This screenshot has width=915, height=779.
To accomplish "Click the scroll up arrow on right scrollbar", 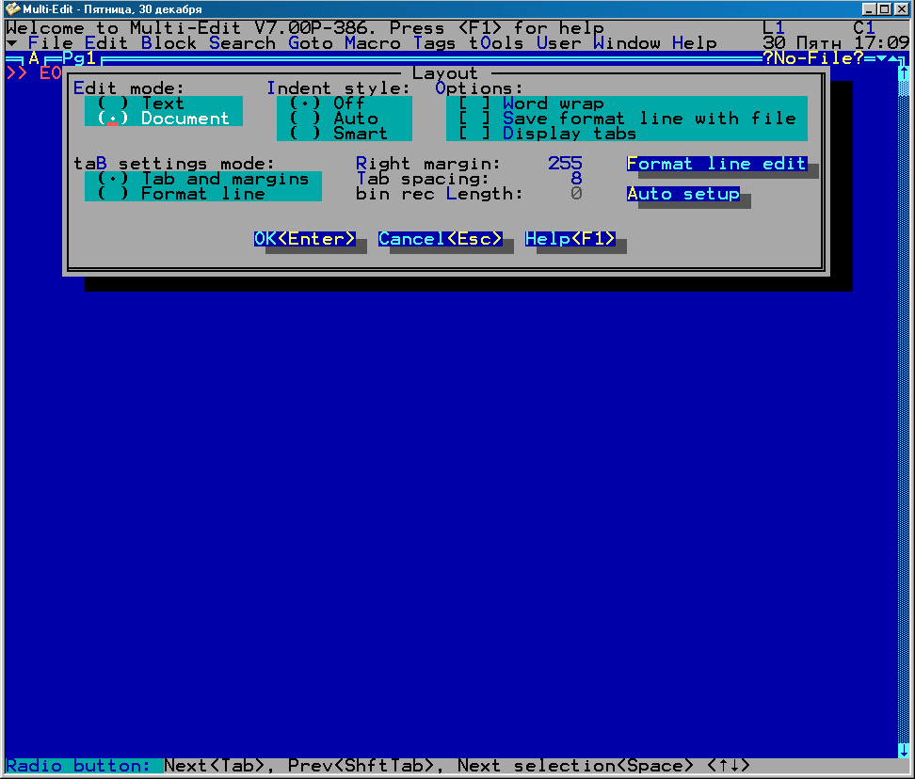I will 904,73.
